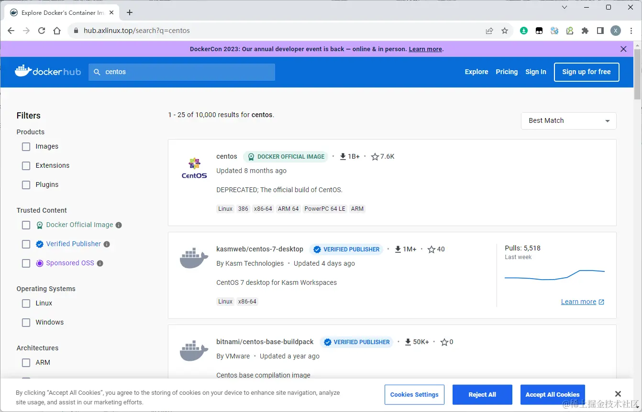Open the DockerCon Learn more link
The width and height of the screenshot is (642, 412).
(x=425, y=49)
